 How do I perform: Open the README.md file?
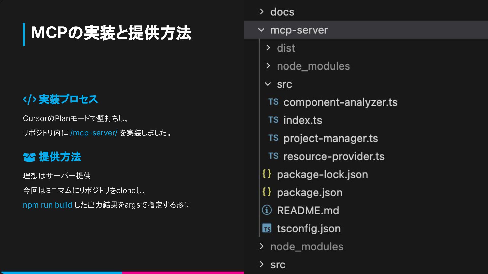click(x=308, y=210)
